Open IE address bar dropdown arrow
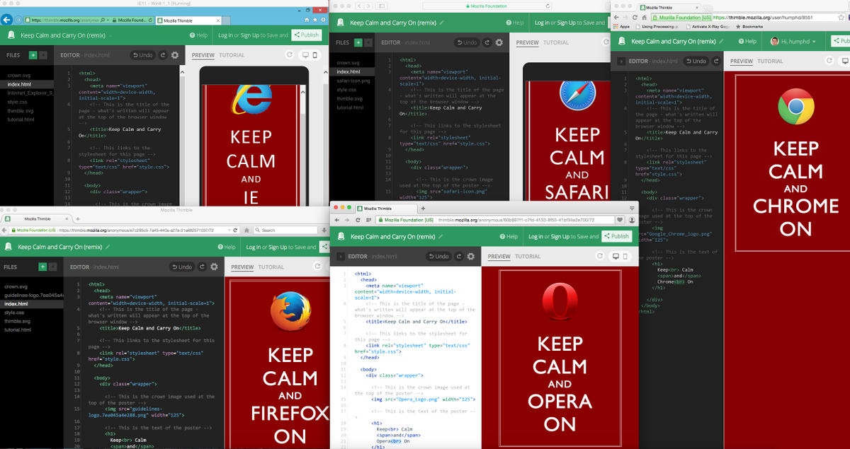This screenshot has width=850, height=449. [108, 21]
